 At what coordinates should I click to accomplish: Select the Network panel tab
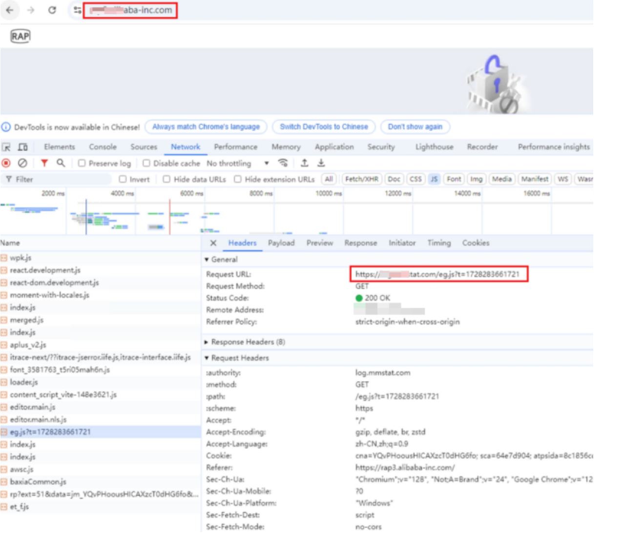pyautogui.click(x=186, y=147)
